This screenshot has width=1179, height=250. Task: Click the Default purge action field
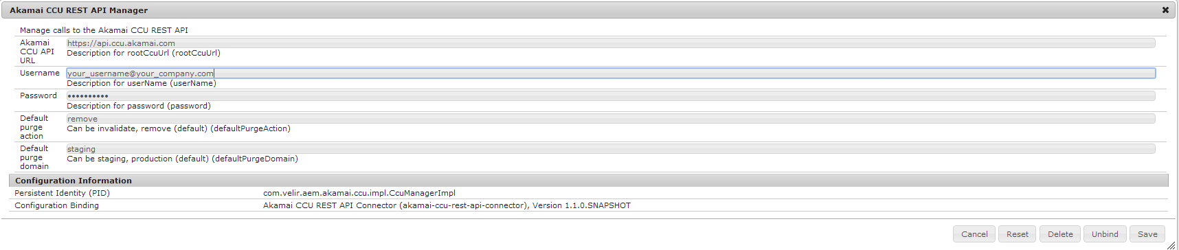click(x=611, y=119)
